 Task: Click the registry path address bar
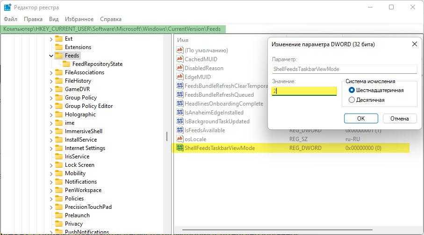tap(112, 29)
